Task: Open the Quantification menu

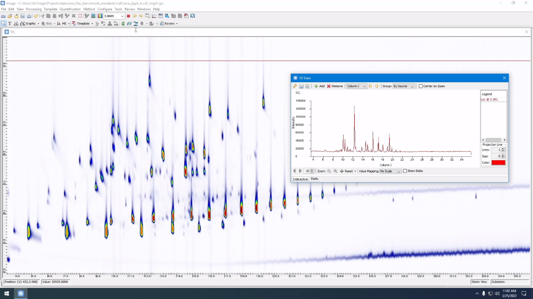Action: tap(70, 9)
